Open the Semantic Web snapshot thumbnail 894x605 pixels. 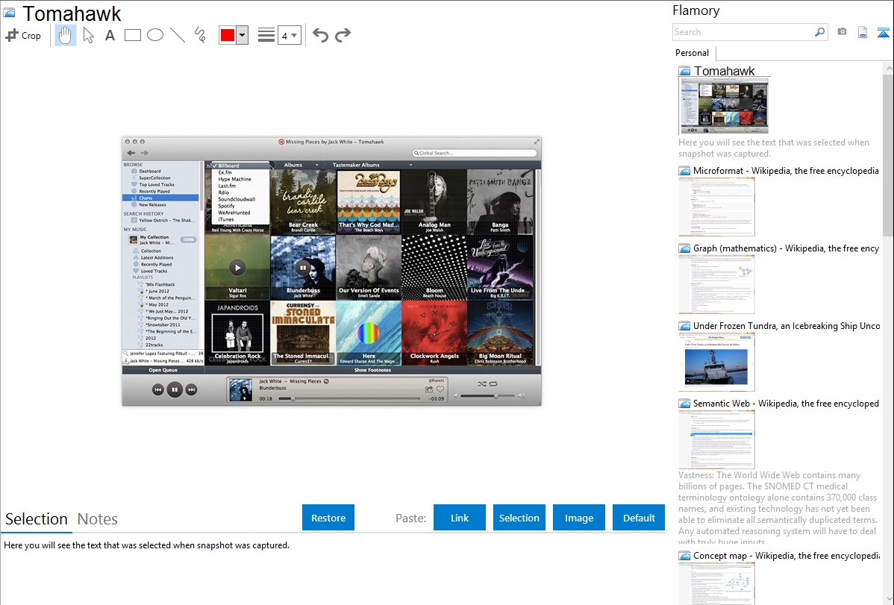click(x=716, y=439)
